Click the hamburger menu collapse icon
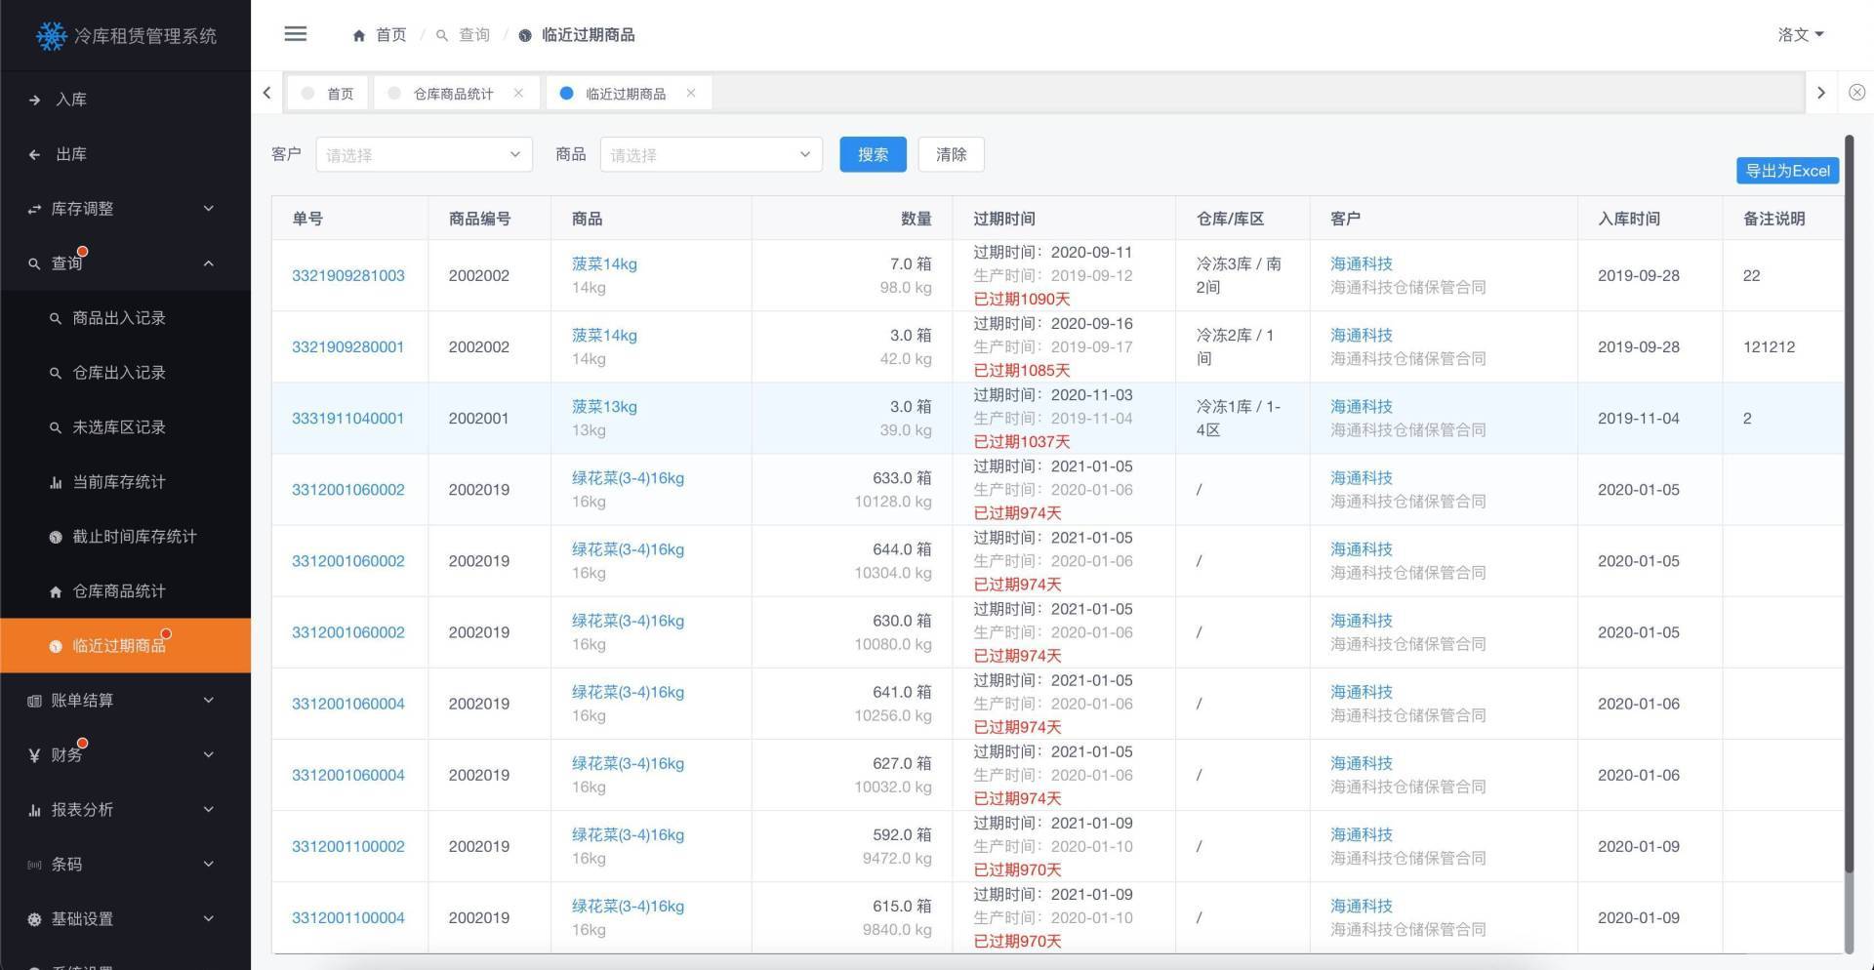 pyautogui.click(x=296, y=34)
